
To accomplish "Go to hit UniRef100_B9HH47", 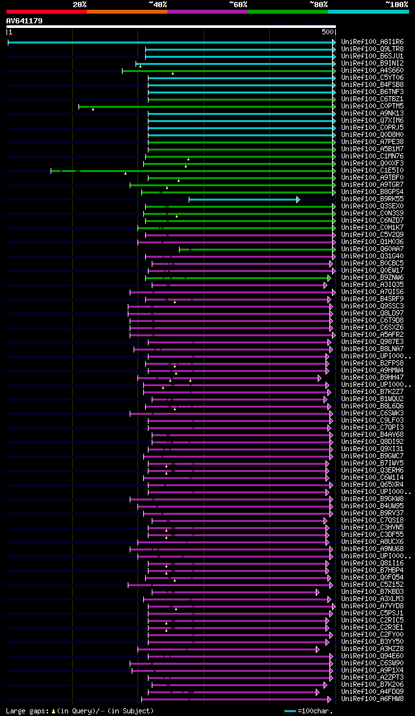I will pyautogui.click(x=372, y=378).
